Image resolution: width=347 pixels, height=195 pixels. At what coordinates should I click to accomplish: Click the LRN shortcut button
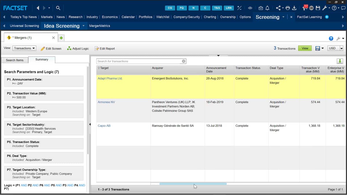pos(228,8)
